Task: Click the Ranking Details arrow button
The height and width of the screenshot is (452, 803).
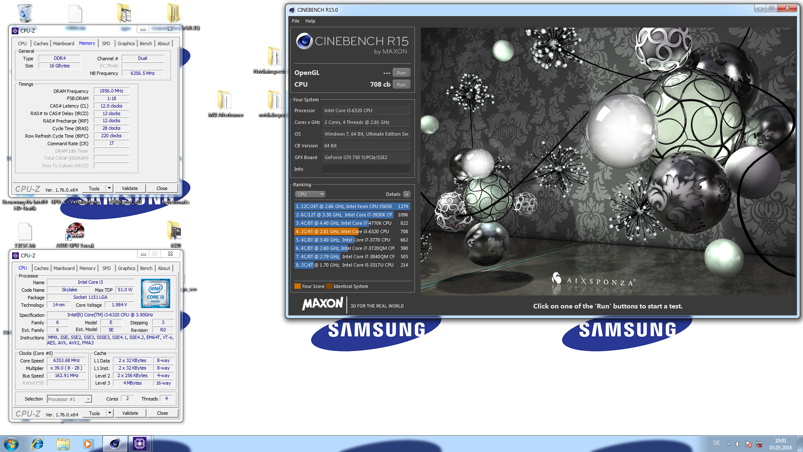Action: tap(407, 194)
